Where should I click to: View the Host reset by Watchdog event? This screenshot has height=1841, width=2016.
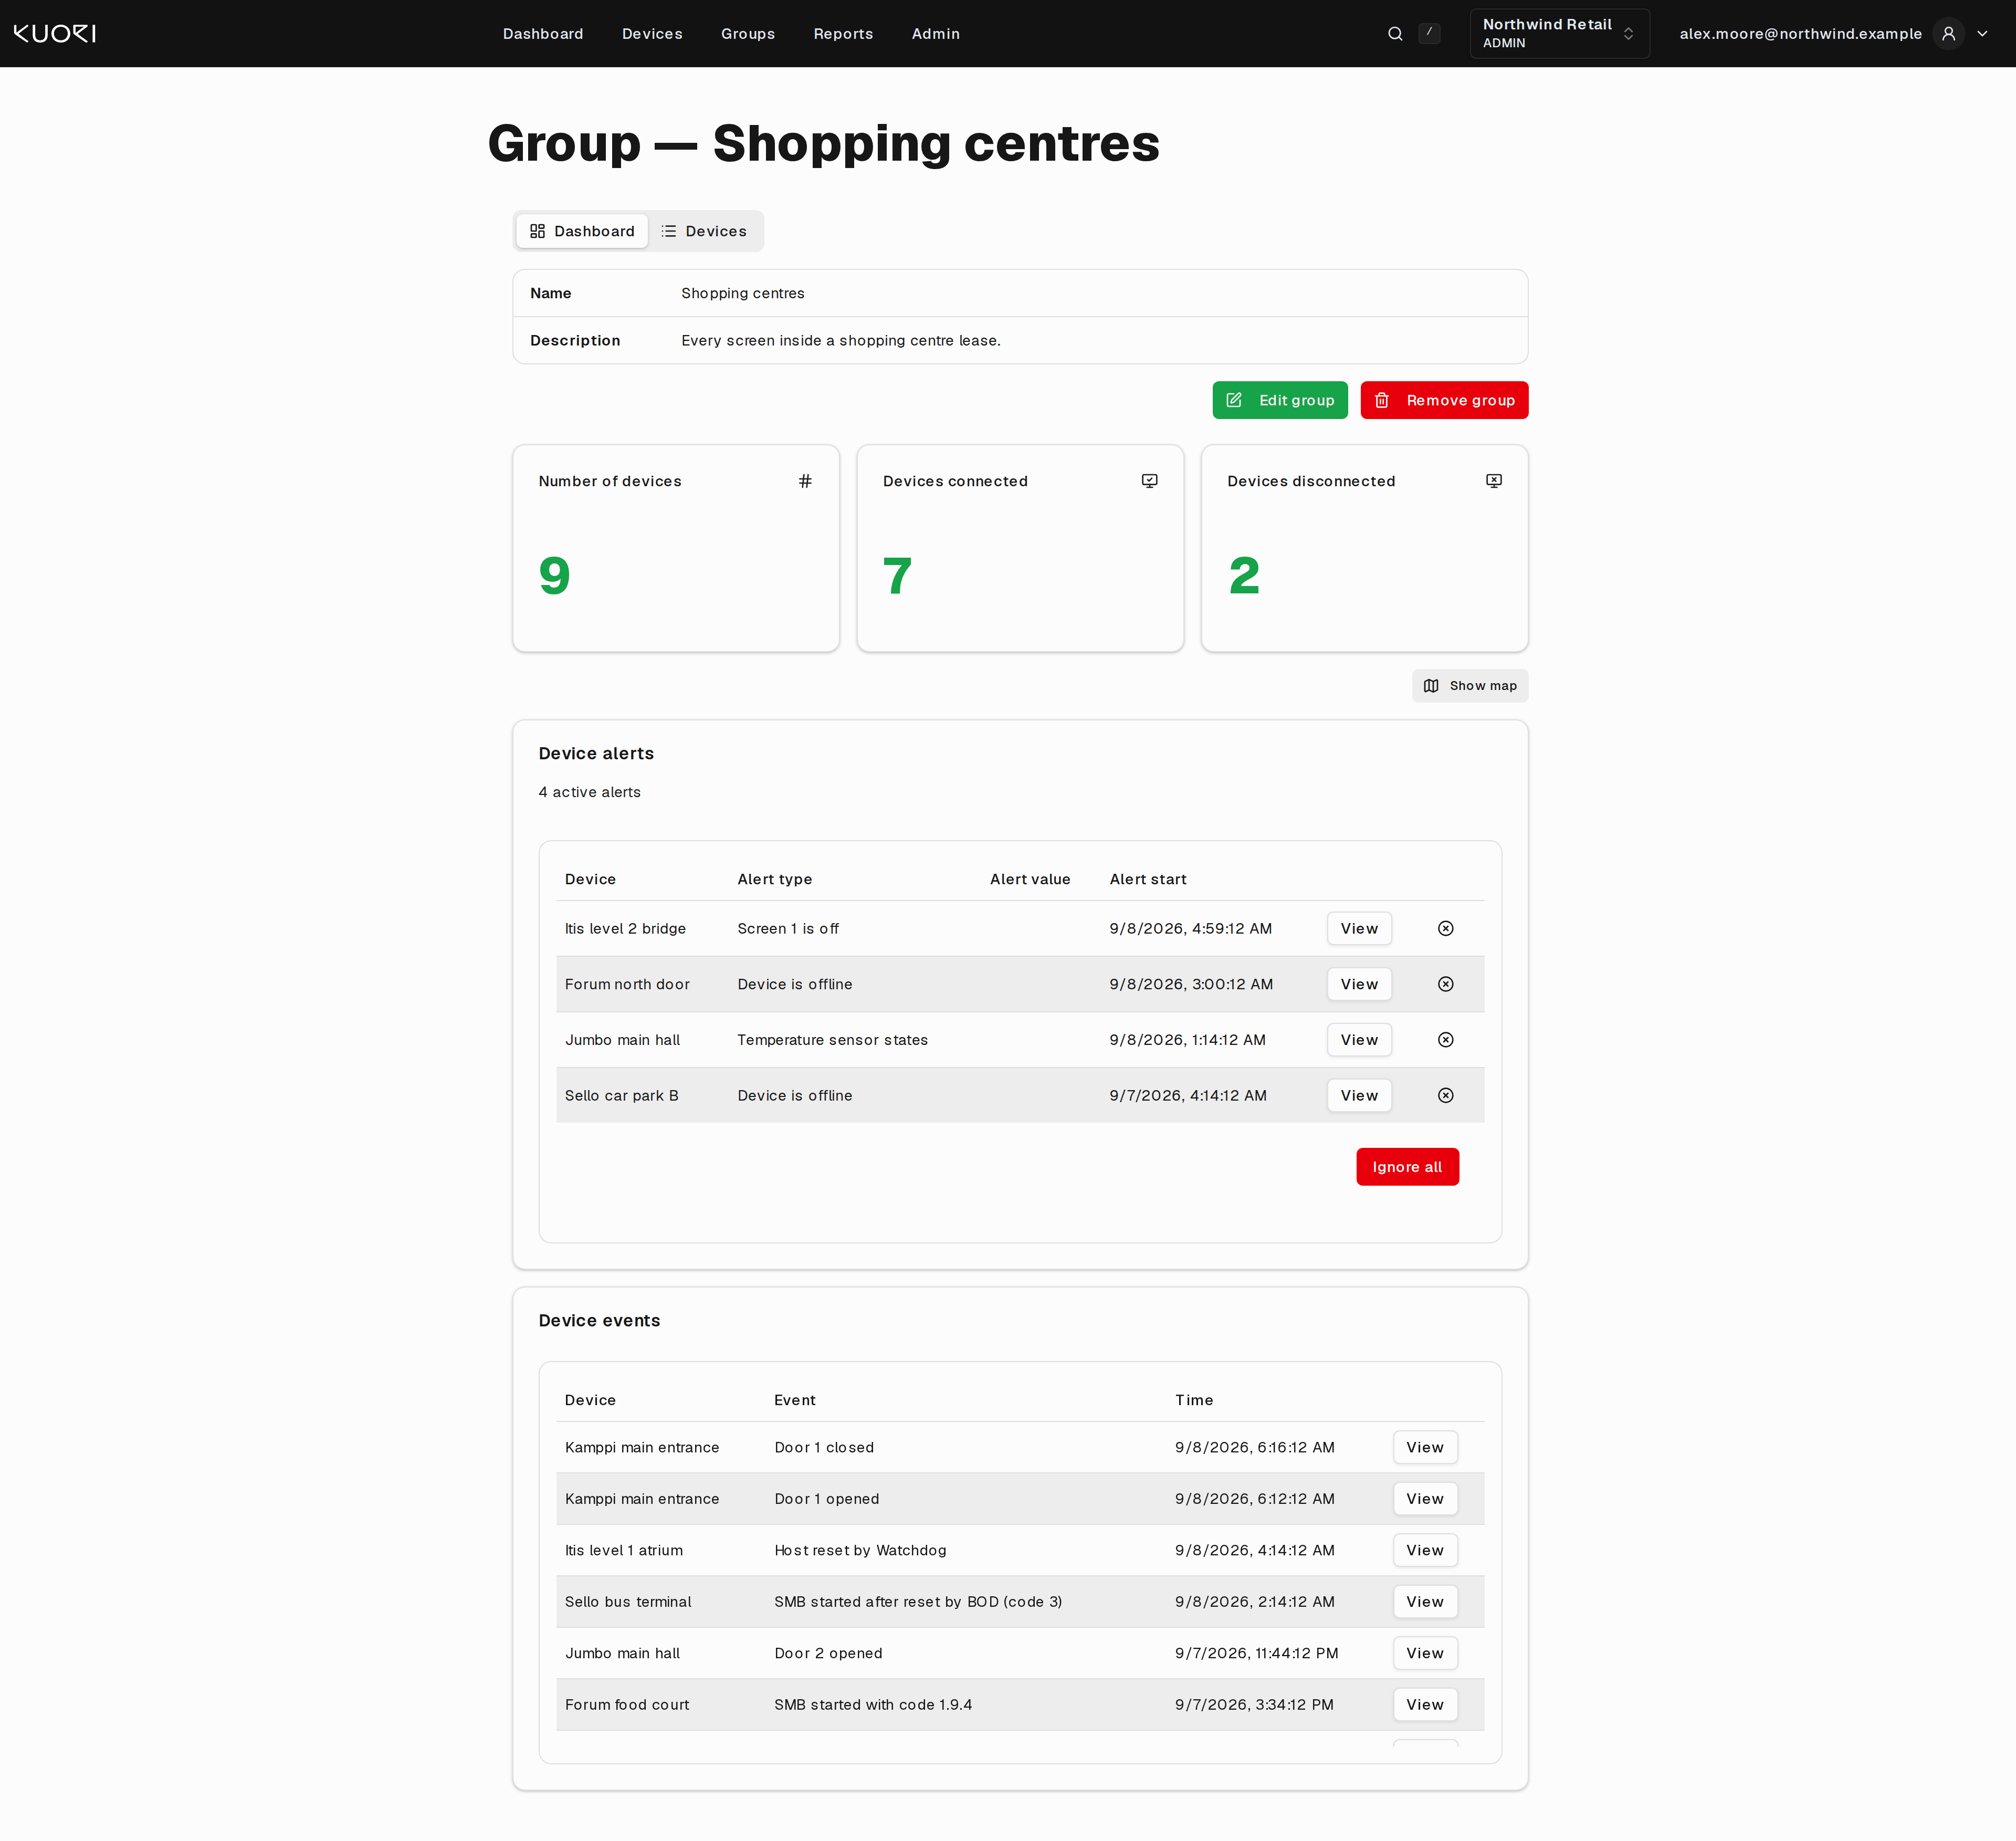click(1425, 1551)
